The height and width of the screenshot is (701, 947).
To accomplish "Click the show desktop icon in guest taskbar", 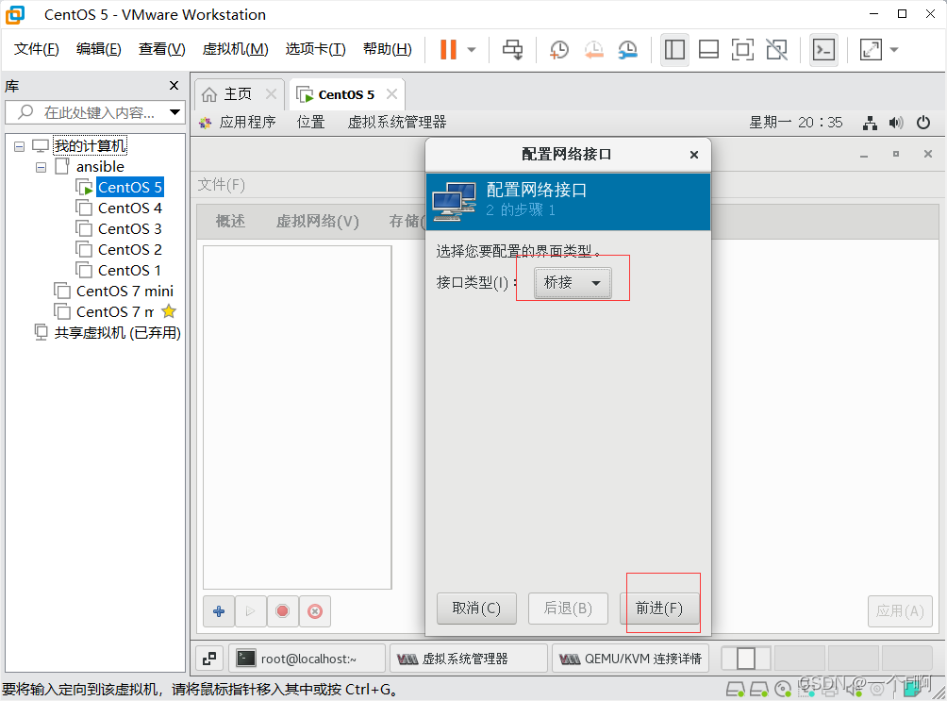I will point(209,659).
